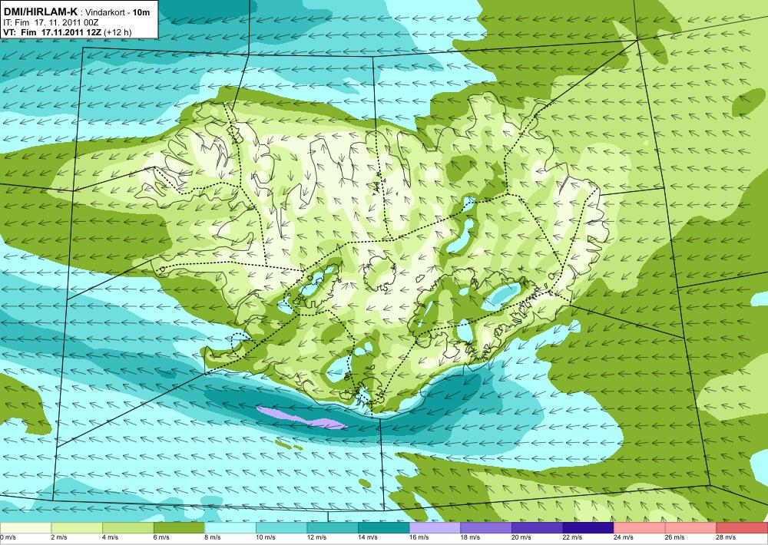Click the "28 m/s" legend label
The width and height of the screenshot is (768, 545).
[x=727, y=537]
